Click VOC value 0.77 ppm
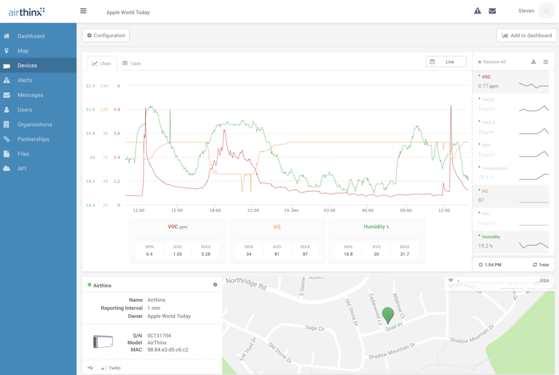559x375 pixels. pos(489,86)
